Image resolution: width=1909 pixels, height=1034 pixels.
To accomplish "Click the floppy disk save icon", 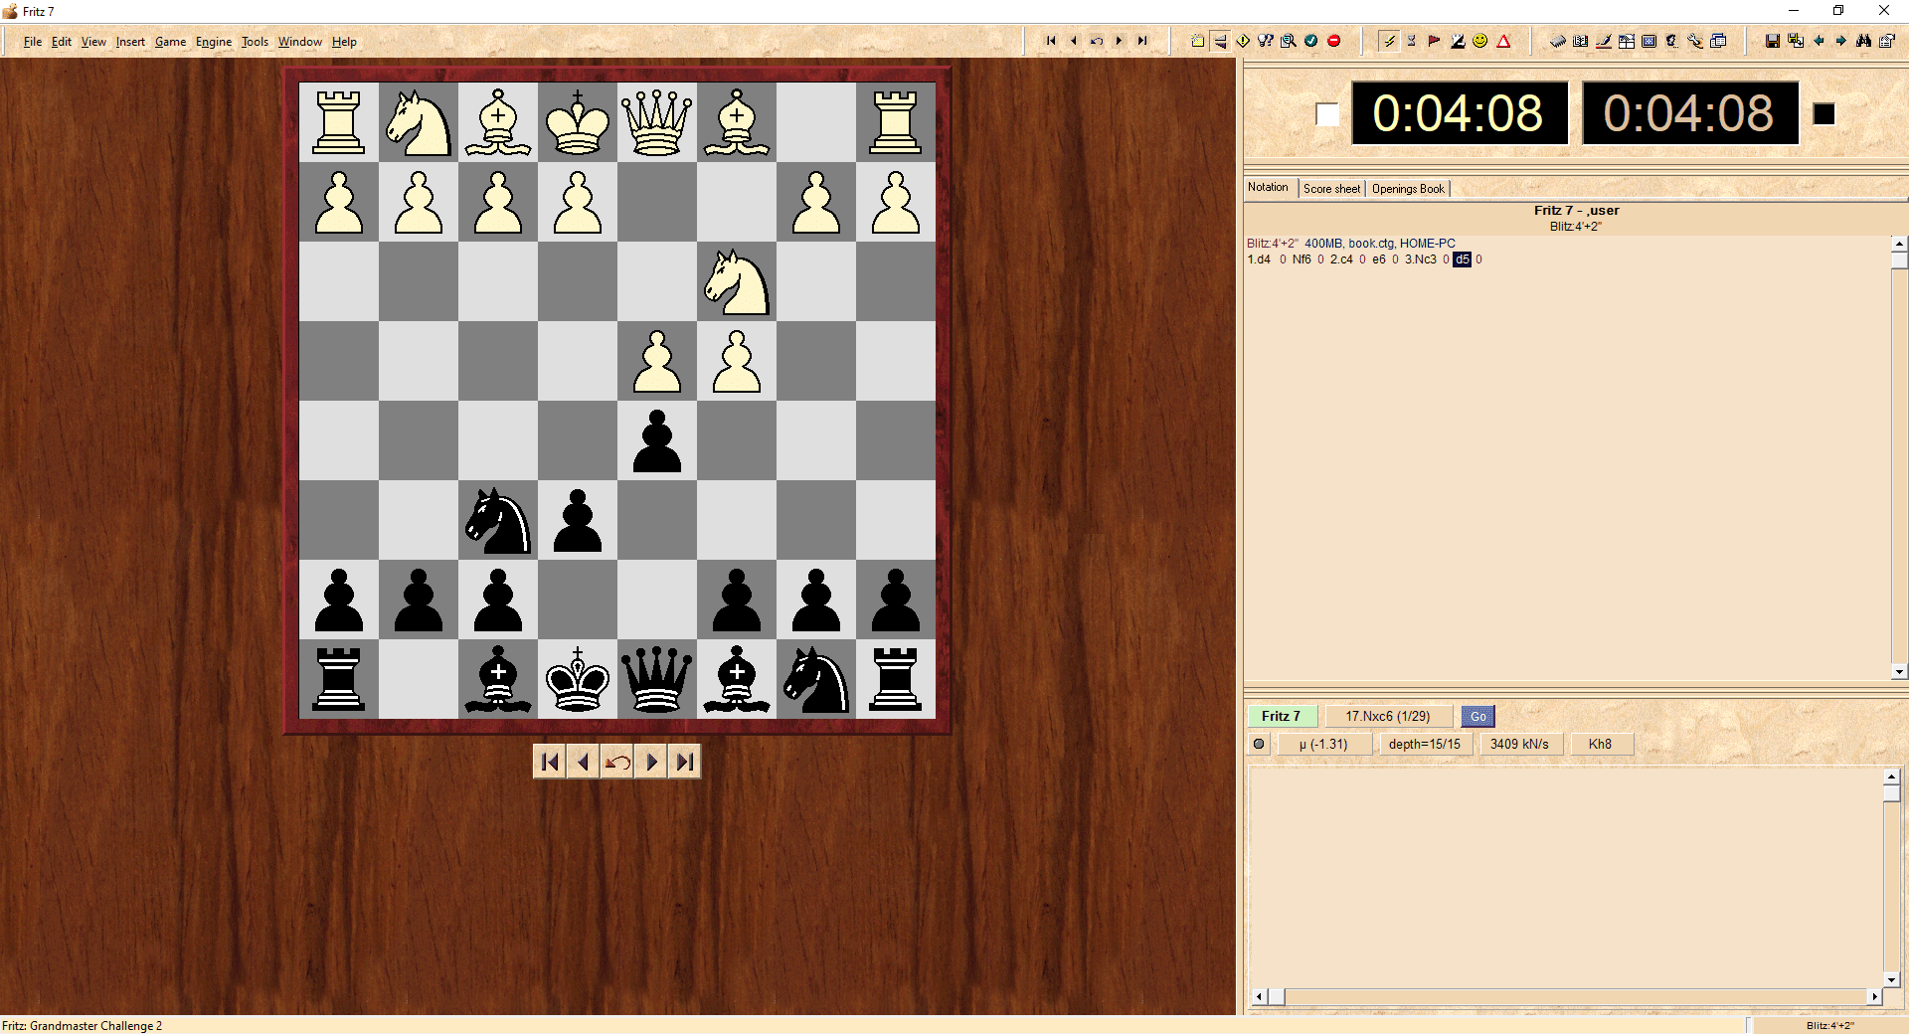I will (1772, 41).
